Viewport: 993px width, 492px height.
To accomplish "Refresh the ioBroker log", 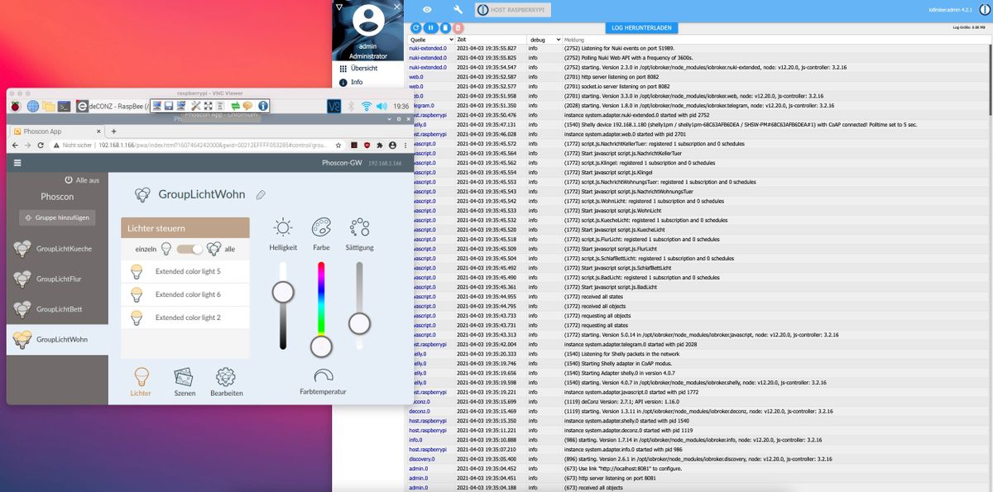I will coord(416,27).
